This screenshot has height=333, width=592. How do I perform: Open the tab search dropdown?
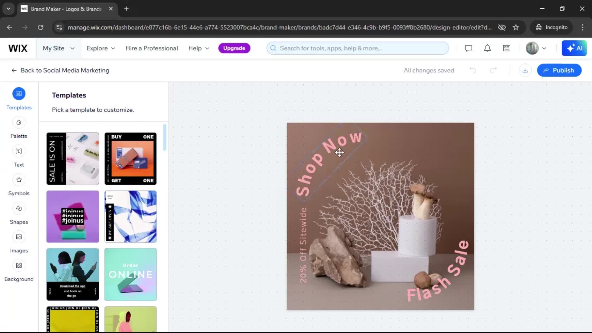(x=8, y=9)
